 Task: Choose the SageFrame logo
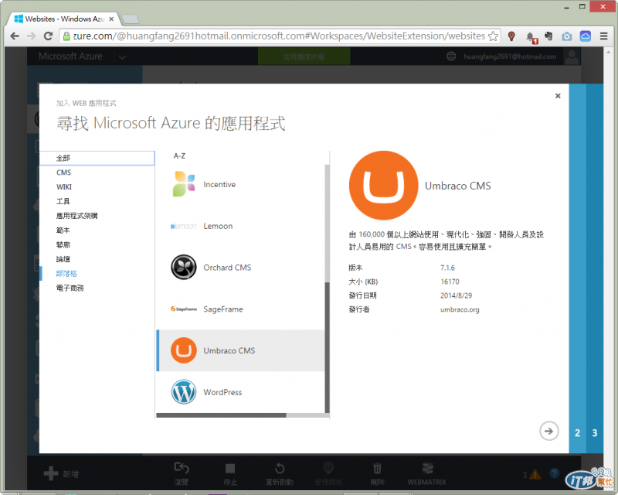coord(184,309)
